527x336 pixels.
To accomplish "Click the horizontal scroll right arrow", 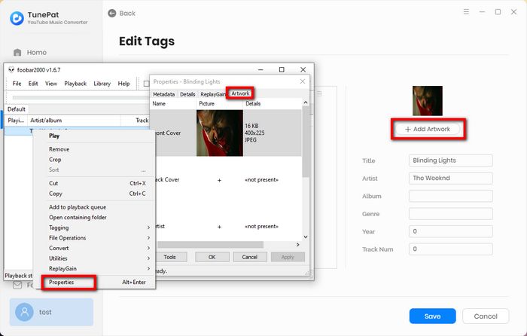I will click(x=298, y=245).
